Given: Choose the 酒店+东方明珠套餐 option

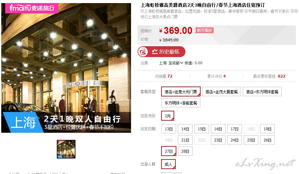Looking at the screenshot, I should [262, 92].
